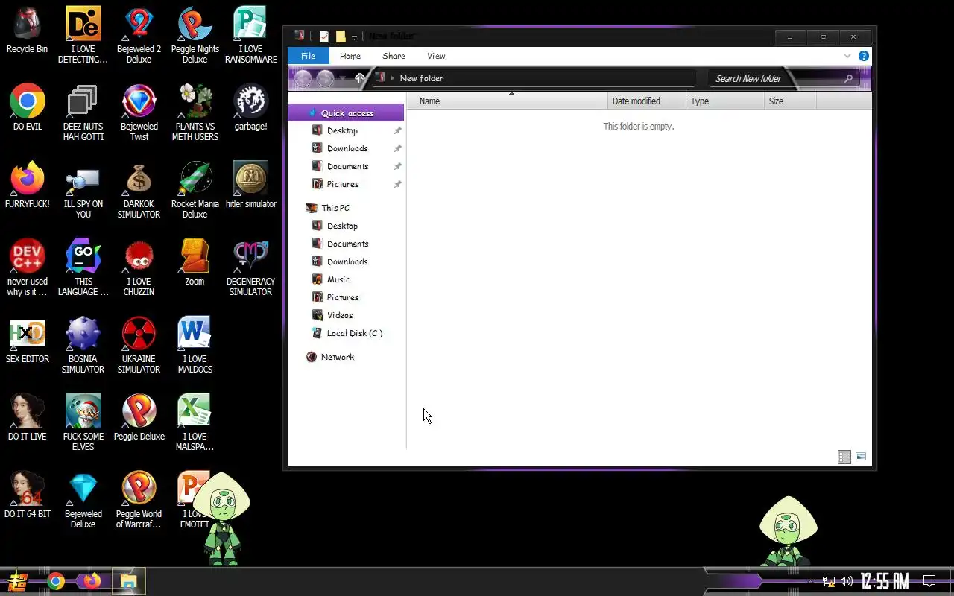Open the I LOVE CHUZZIN shortcut
The image size is (954, 596).
[139, 267]
